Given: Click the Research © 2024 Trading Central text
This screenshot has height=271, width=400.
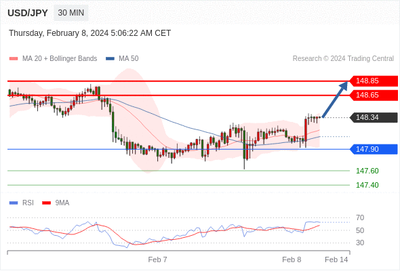Looking at the screenshot, I should coord(343,59).
